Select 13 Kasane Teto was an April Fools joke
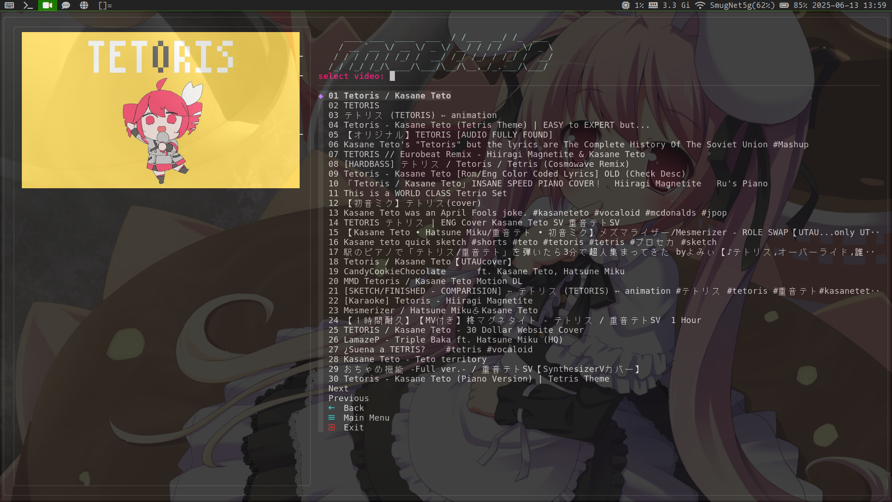The width and height of the screenshot is (892, 502). (x=527, y=213)
